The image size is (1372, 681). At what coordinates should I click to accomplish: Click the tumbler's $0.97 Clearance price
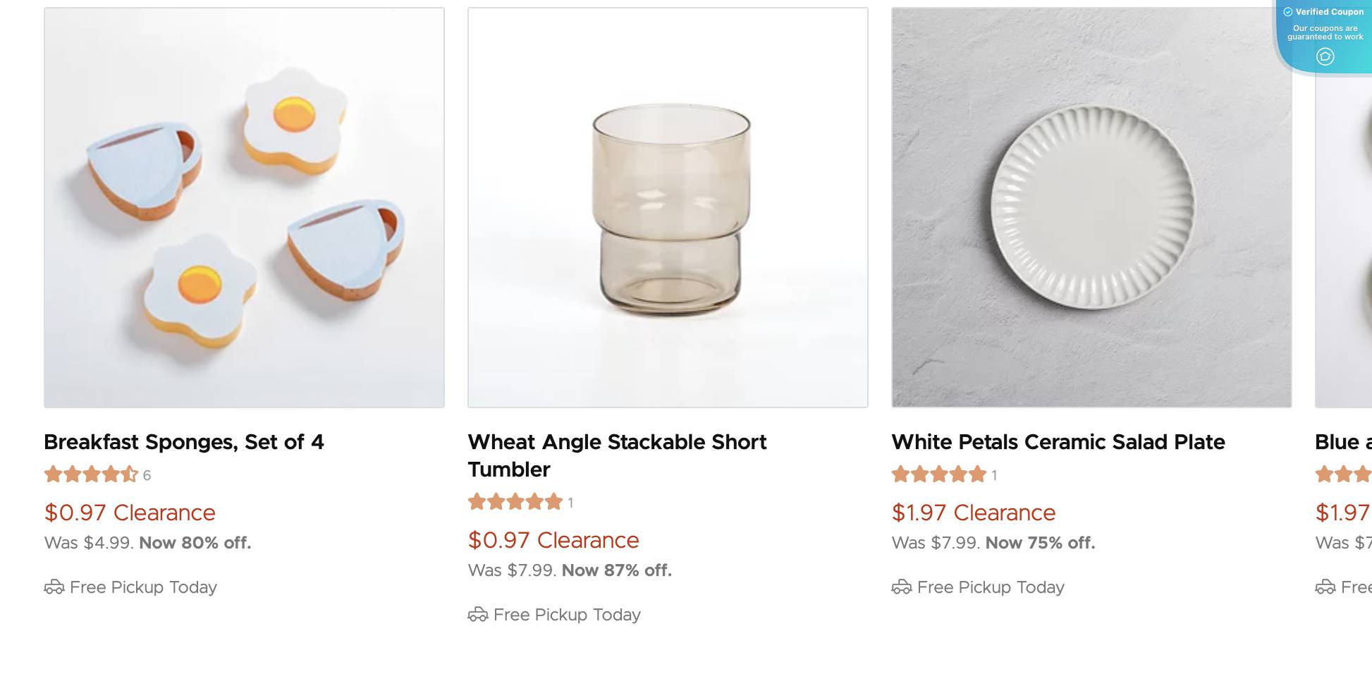click(x=553, y=540)
